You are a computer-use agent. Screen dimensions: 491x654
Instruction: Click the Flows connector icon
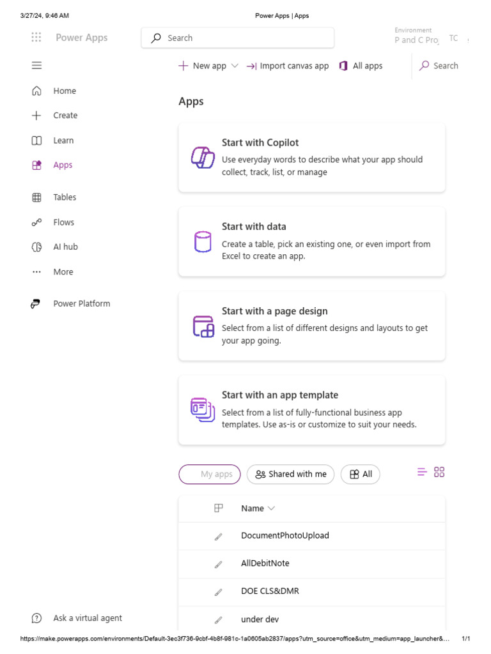[x=36, y=222]
